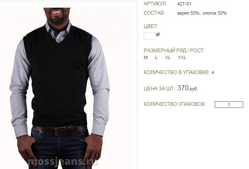Screen dimensions: 249x169
Task: Focus the КОЛИЧЕСТВО УПАКОВОК quantity field
Action: (229, 105)
